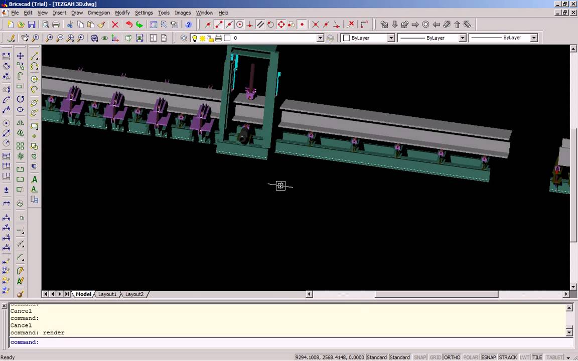Choose the Circle tool in the draw toolbar
This screenshot has height=361, width=578.
pyautogui.click(x=34, y=79)
